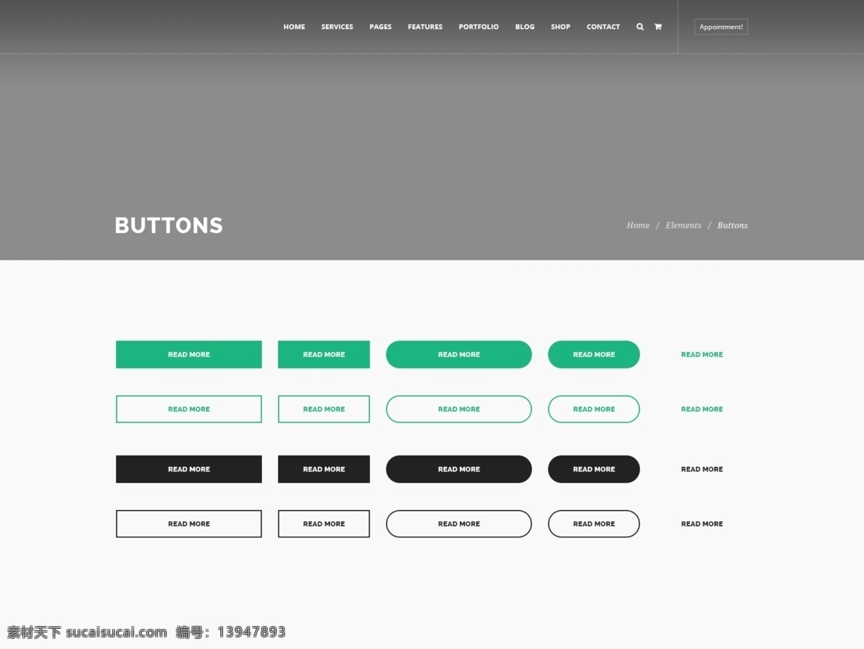This screenshot has width=864, height=649.
Task: Click the wide black-outlined rectangular Read More button
Action: (x=189, y=524)
